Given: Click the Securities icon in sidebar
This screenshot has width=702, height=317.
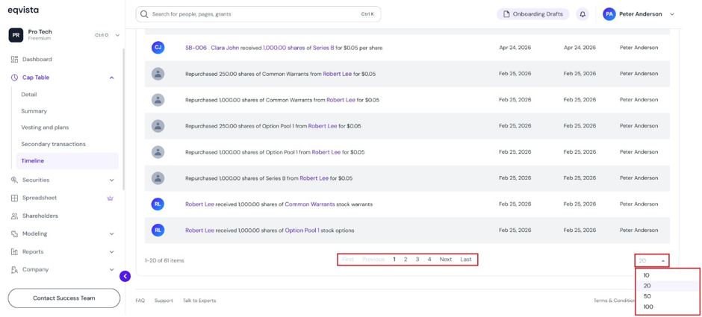Looking at the screenshot, I should pyautogui.click(x=14, y=181).
